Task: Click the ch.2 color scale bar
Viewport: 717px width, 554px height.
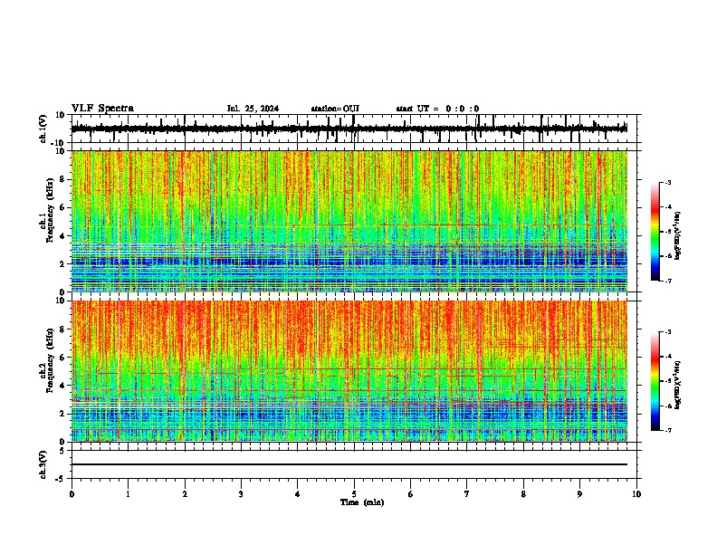Action: click(x=655, y=381)
